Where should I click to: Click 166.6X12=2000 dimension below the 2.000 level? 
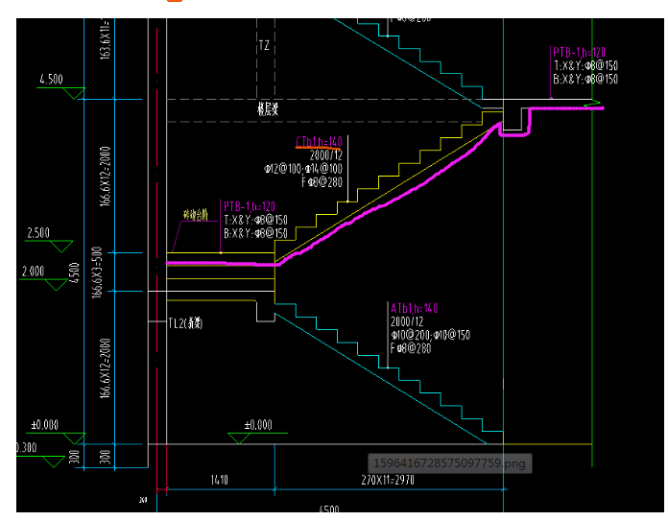coord(106,368)
